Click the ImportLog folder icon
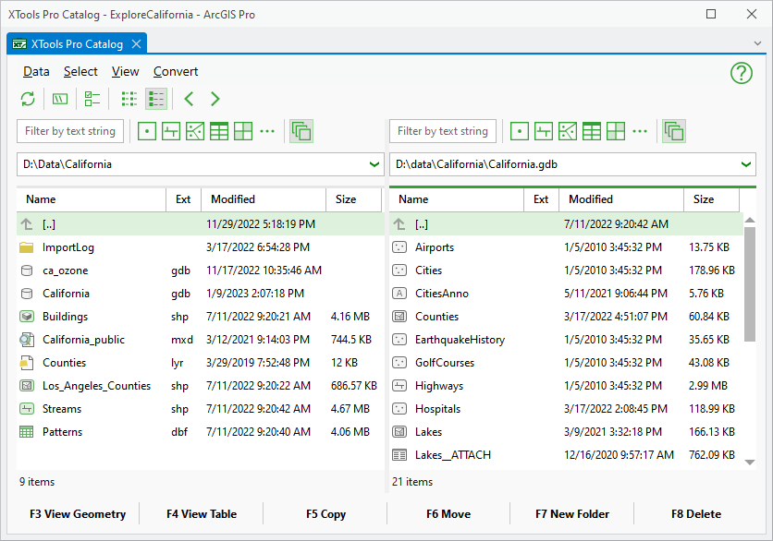The image size is (773, 541). [x=27, y=247]
